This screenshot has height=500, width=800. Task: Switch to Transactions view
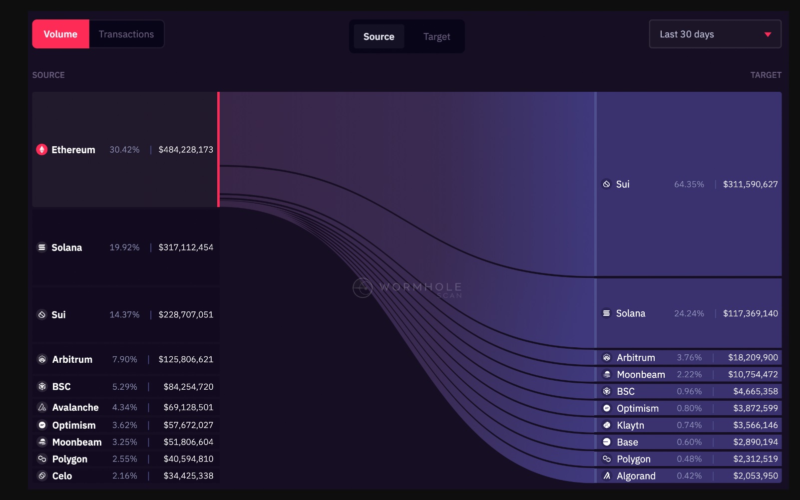tap(126, 34)
